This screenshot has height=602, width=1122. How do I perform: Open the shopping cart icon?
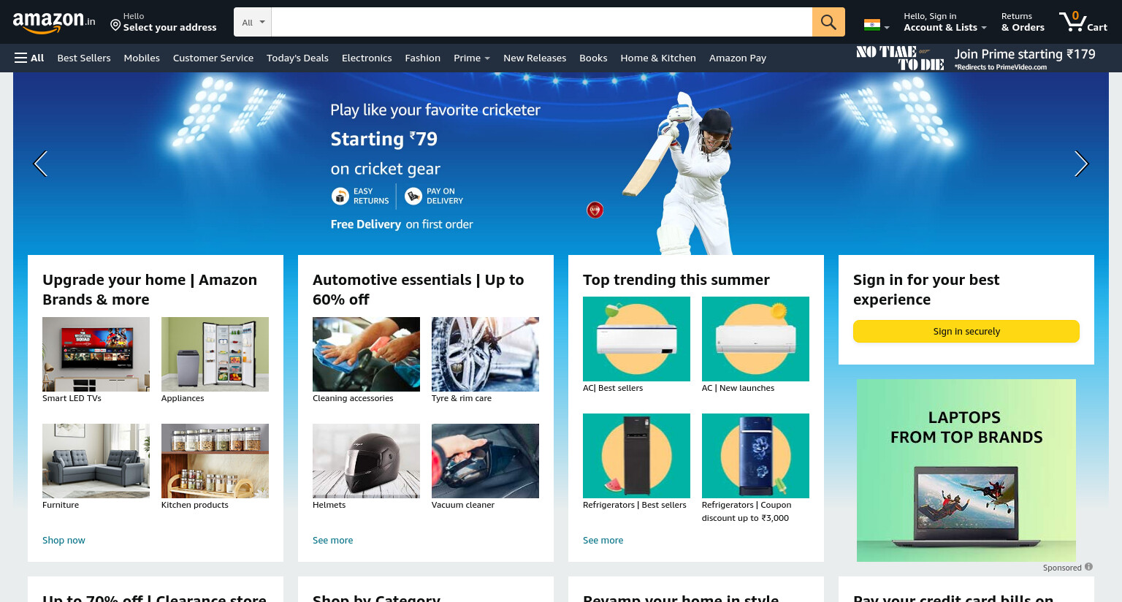point(1072,21)
